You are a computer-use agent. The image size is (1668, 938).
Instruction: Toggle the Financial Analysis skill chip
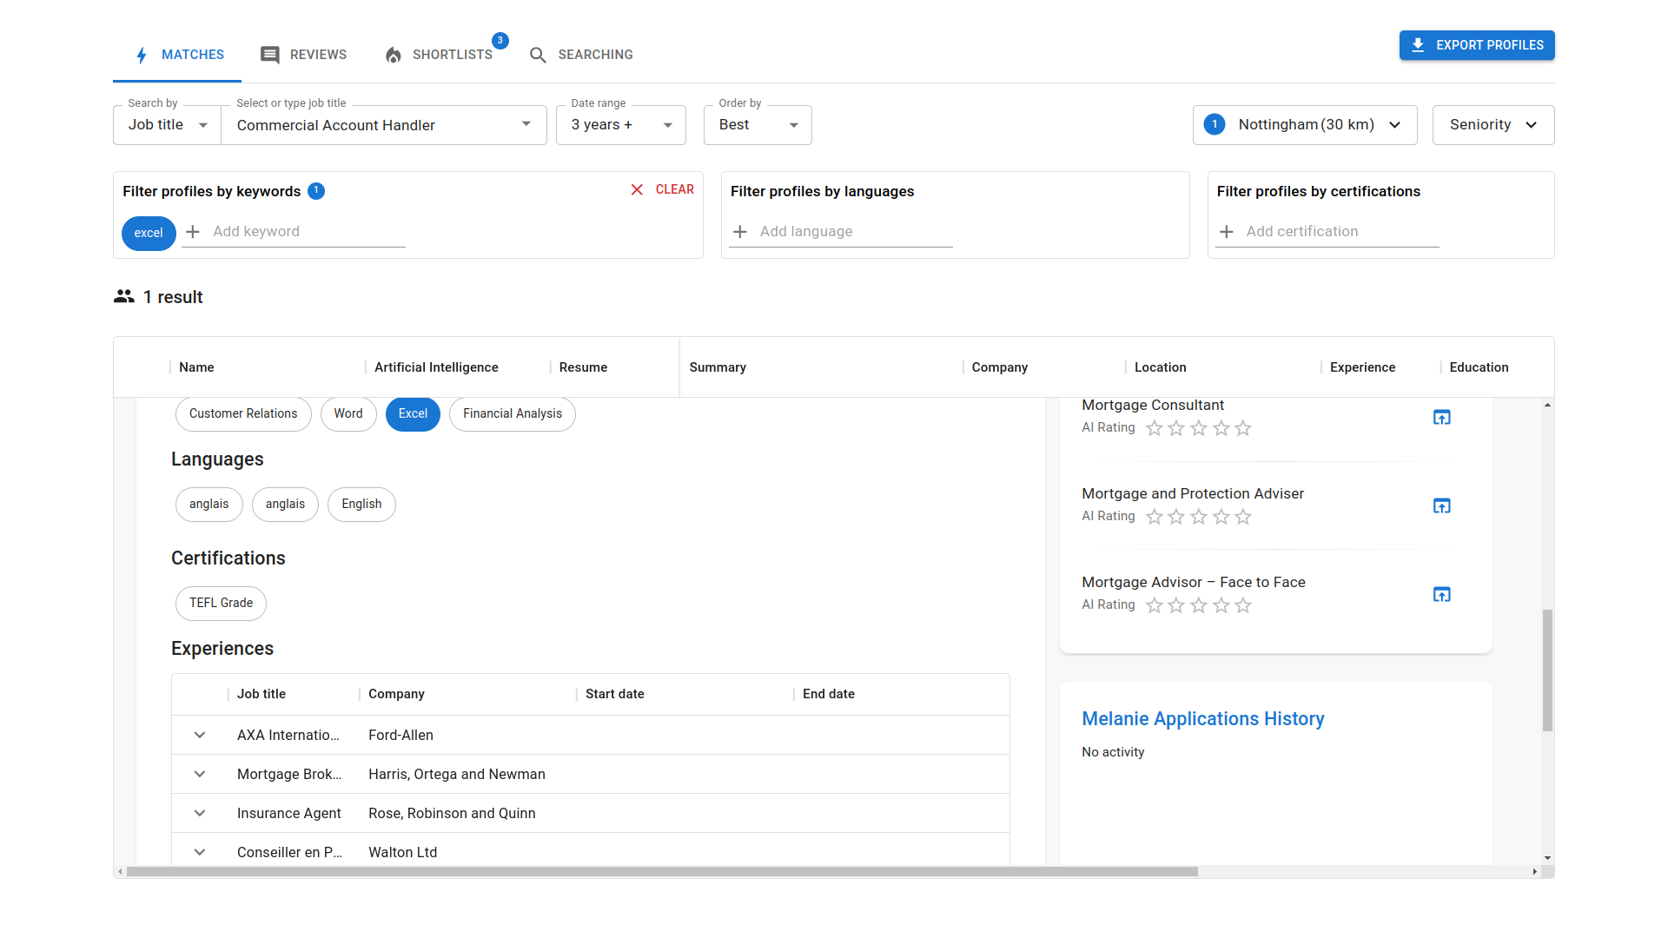[512, 414]
